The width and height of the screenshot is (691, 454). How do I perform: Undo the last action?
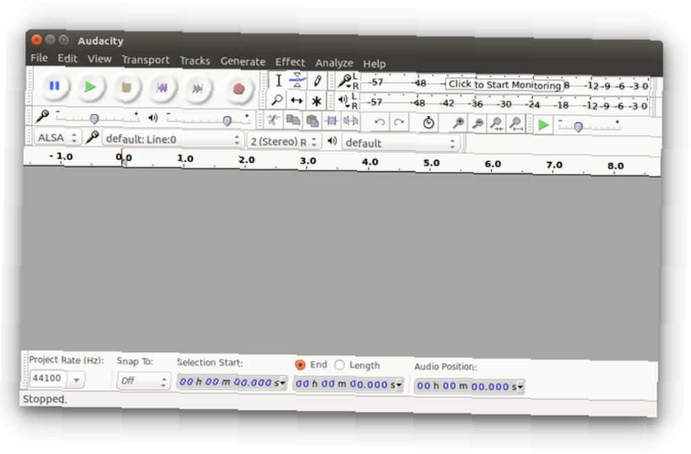pos(379,122)
